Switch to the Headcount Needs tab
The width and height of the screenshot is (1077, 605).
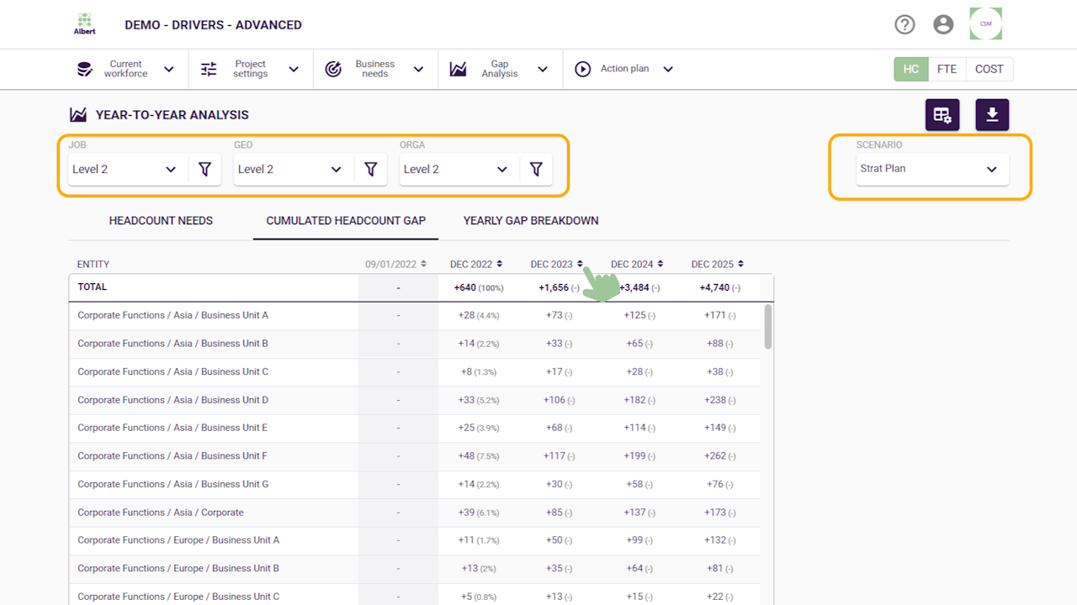161,221
